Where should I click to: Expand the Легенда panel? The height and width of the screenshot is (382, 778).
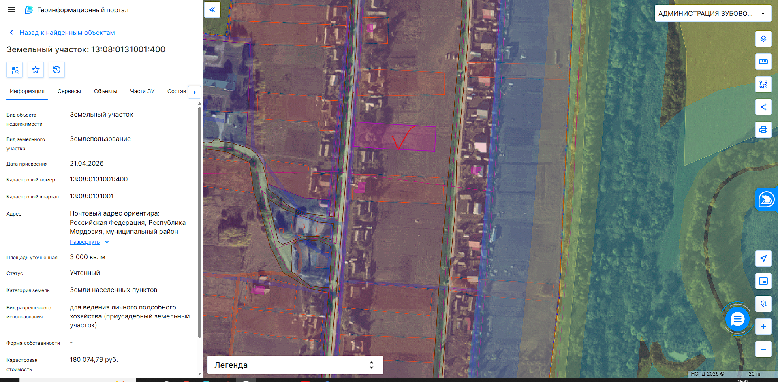coord(295,365)
